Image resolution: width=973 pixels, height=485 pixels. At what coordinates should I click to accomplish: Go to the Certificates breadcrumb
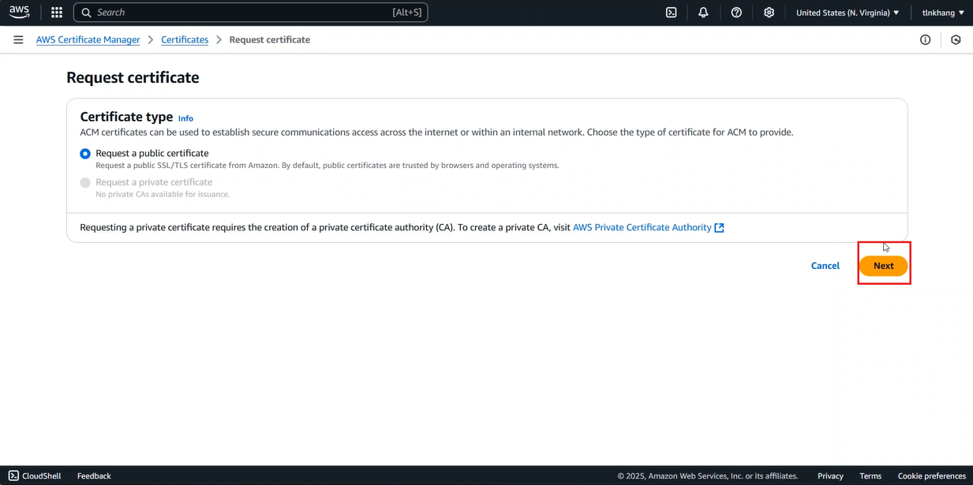[x=185, y=39]
